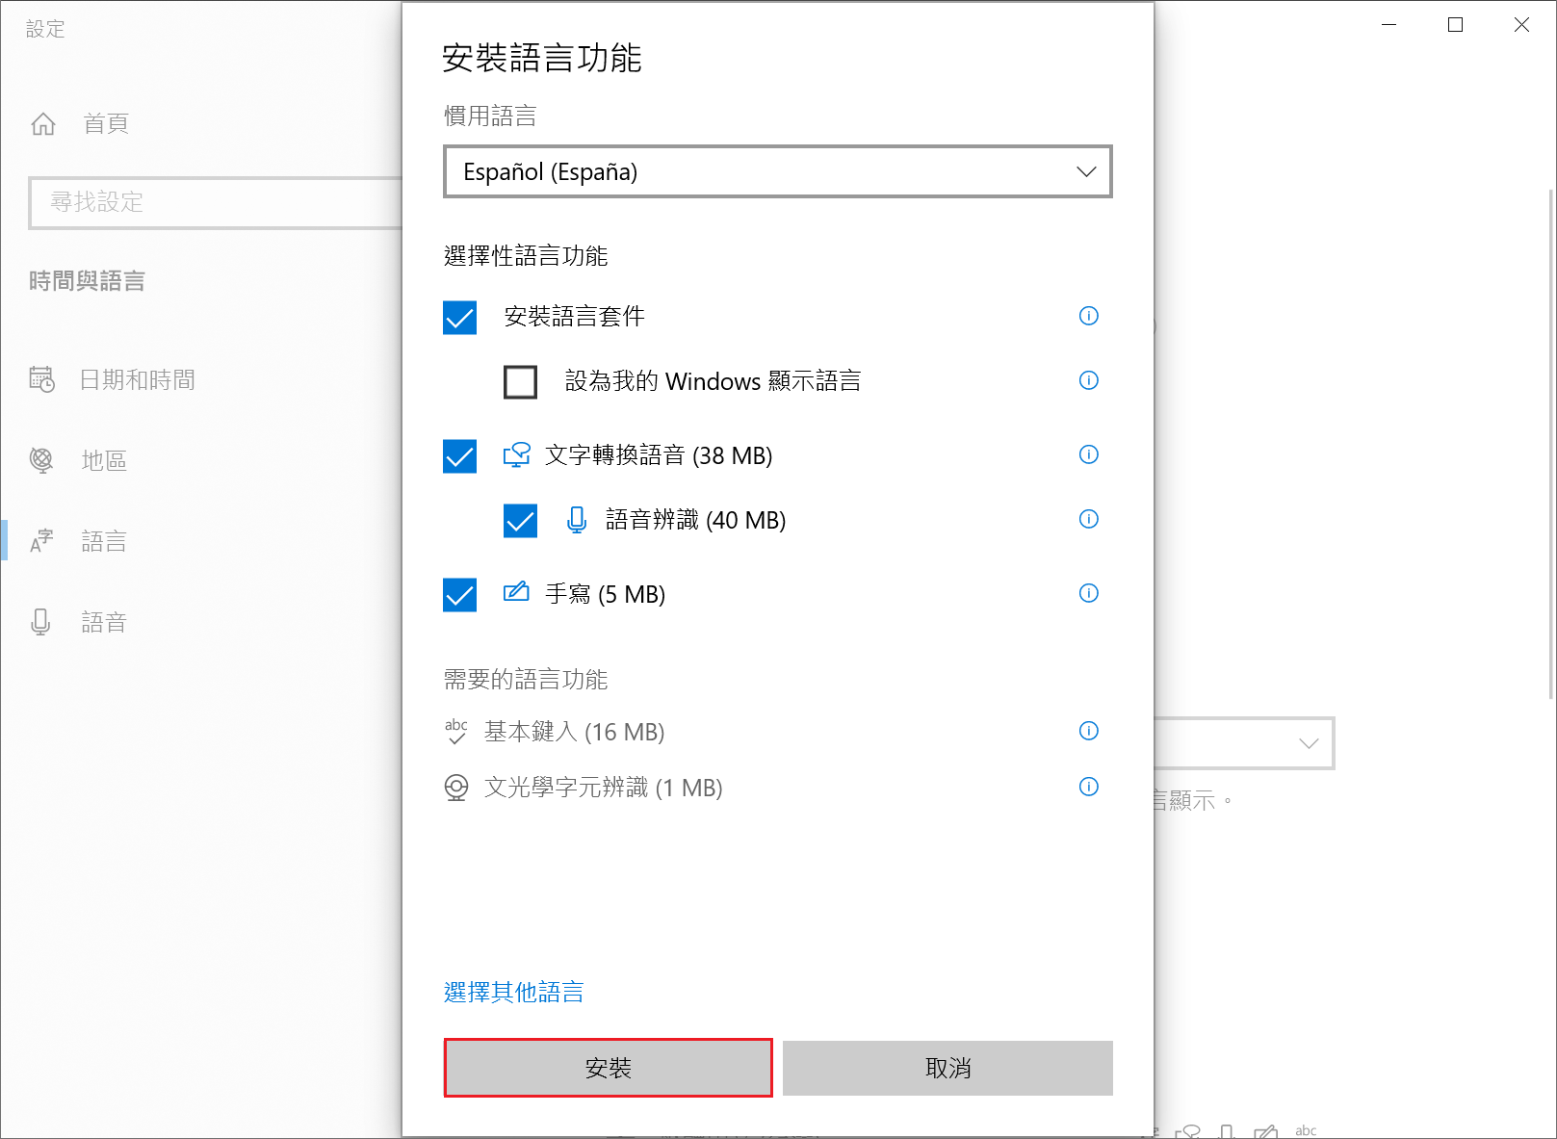This screenshot has height=1139, width=1557.
Task: Click info icon for 文字轉換語音
Action: pos(1088,454)
